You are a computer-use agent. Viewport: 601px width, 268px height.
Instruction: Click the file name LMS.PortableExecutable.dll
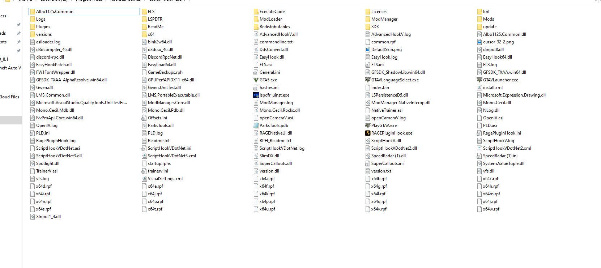click(174, 95)
